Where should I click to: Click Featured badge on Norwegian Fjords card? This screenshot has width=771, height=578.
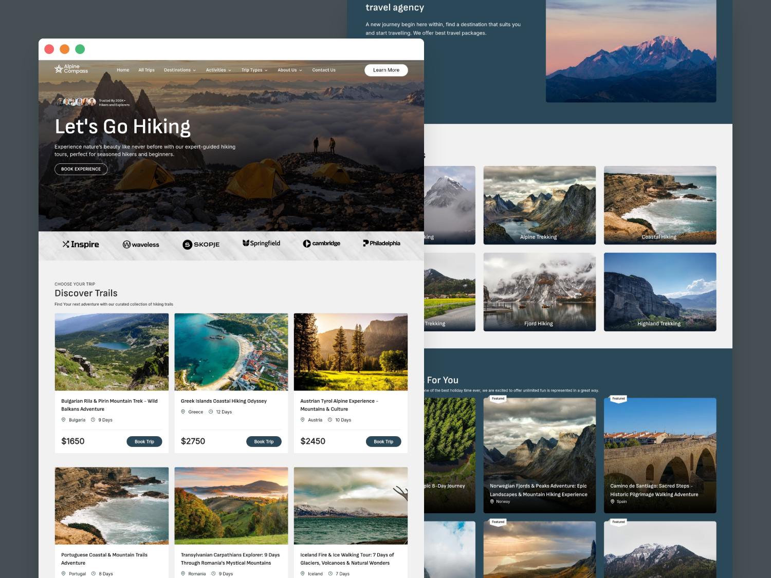tap(498, 399)
